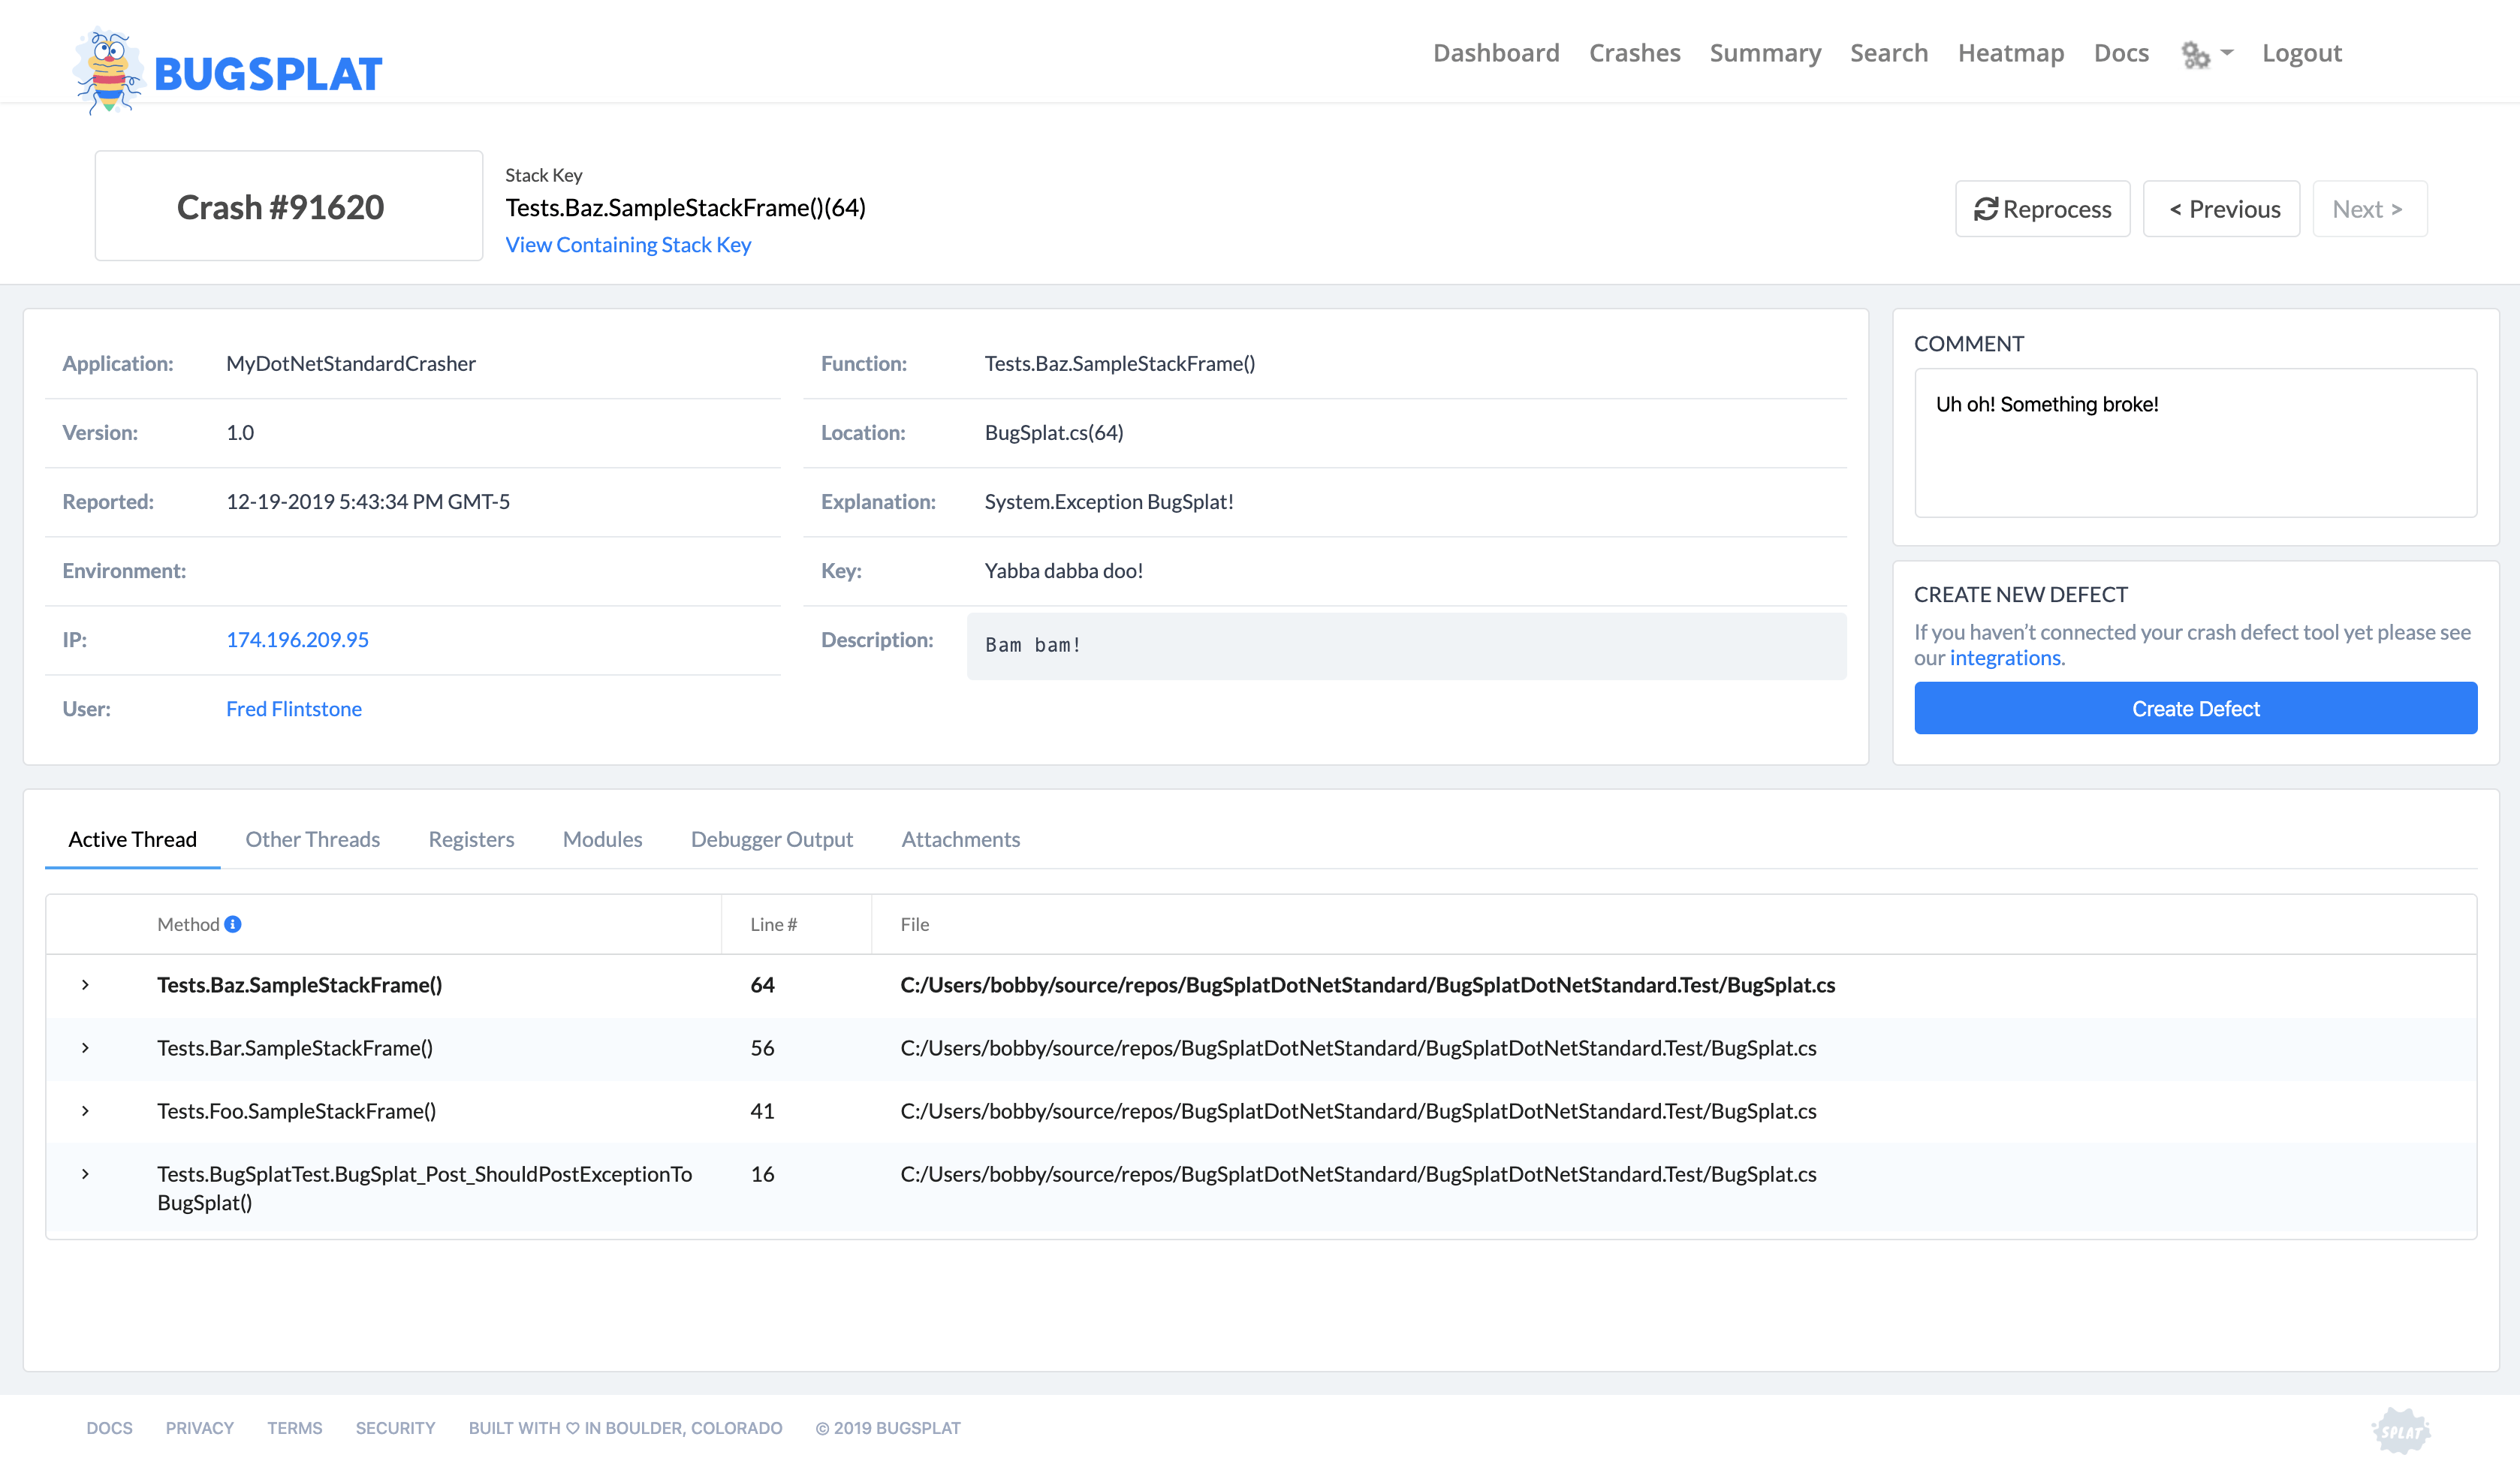Click the line number 64 cell
This screenshot has height=1458, width=2520.
[762, 985]
